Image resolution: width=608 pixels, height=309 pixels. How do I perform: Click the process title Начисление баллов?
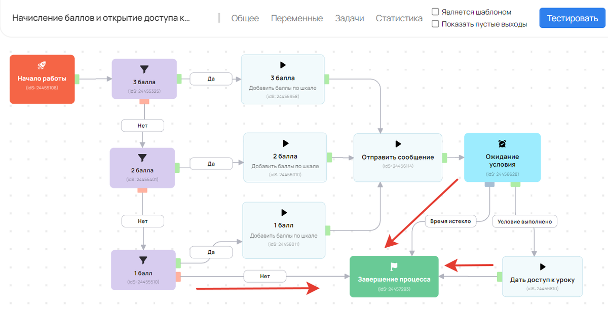tap(101, 18)
